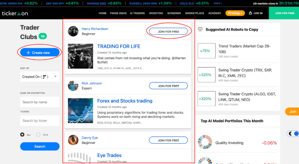This screenshot has height=164, width=299.
Task: Click LOG IN in the header
Action: (258, 13)
